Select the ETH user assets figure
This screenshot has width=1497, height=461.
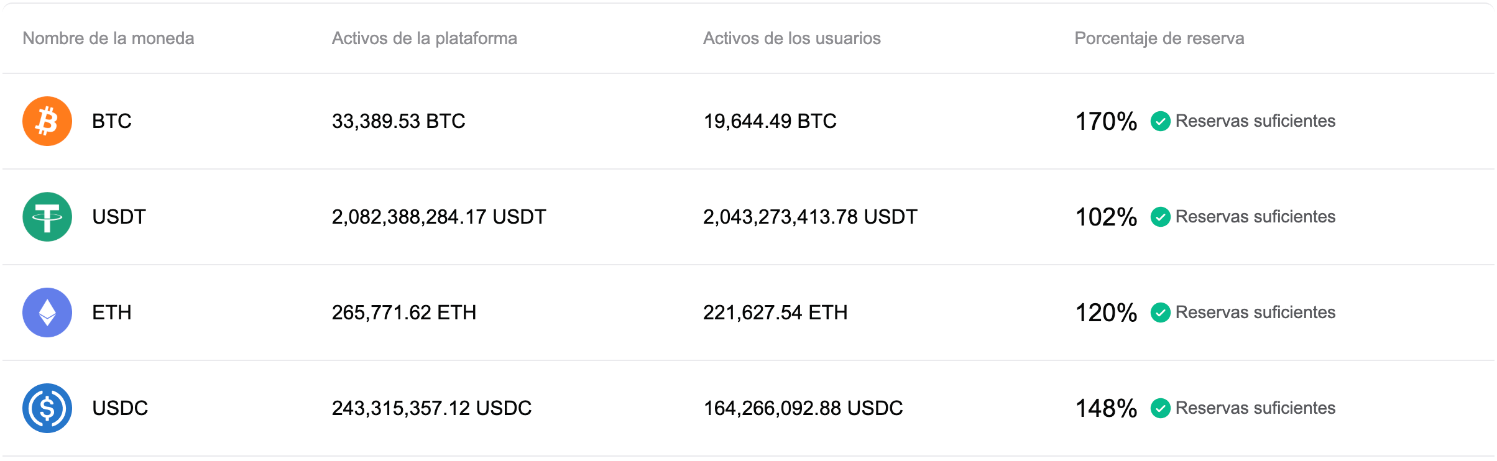click(x=775, y=313)
